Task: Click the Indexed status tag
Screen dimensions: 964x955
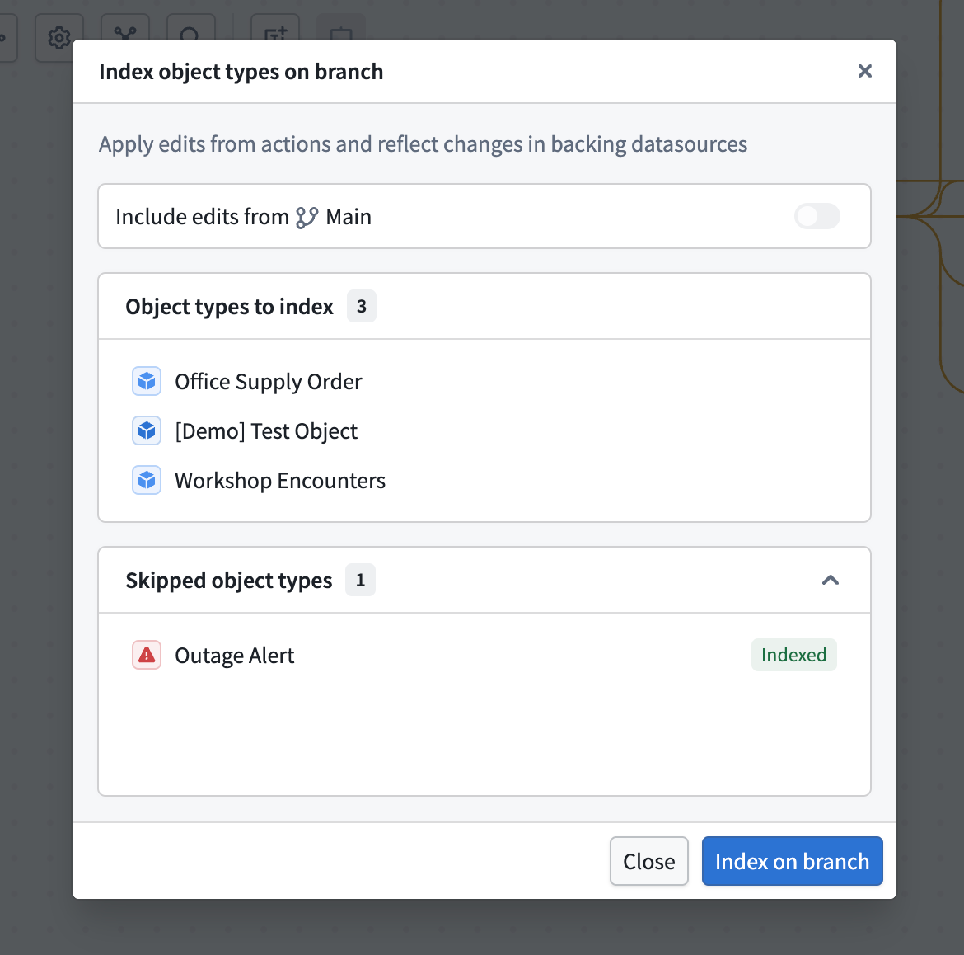Action: (793, 655)
